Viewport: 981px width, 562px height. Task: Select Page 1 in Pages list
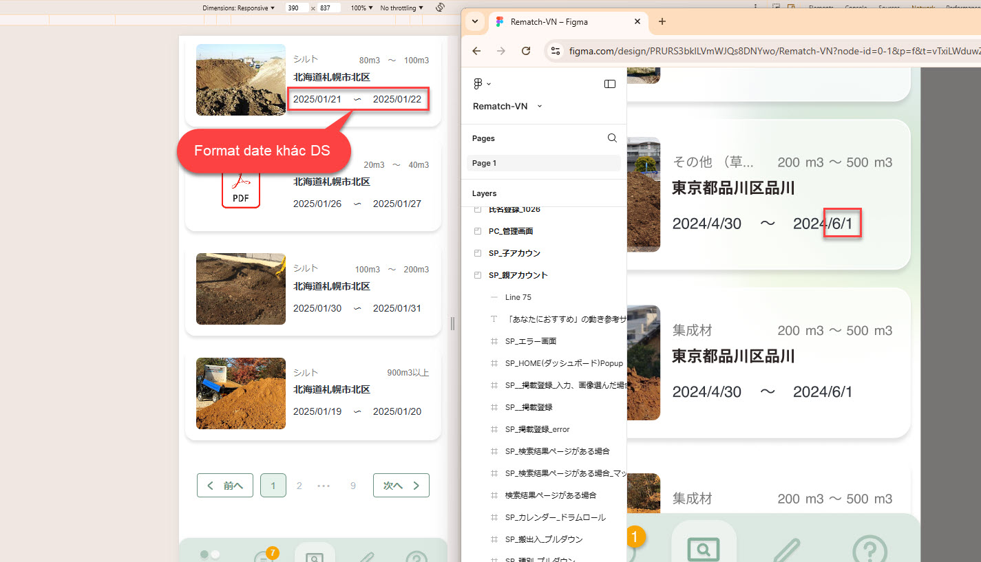[x=543, y=163]
